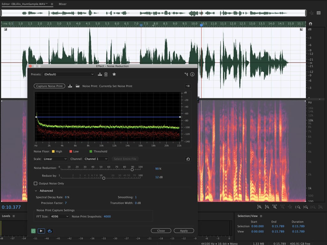The width and height of the screenshot is (327, 245).
Task: Mark the preset as favorite with the star
Action: (114, 74)
